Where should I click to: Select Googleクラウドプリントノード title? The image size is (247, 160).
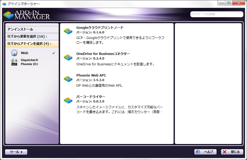pyautogui.click(x=100, y=28)
